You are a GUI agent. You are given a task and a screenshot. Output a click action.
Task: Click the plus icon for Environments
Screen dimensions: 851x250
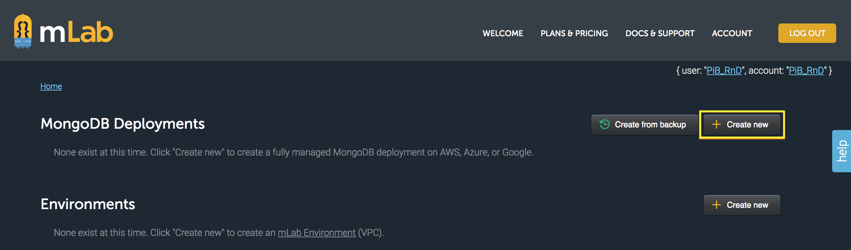pyautogui.click(x=716, y=205)
